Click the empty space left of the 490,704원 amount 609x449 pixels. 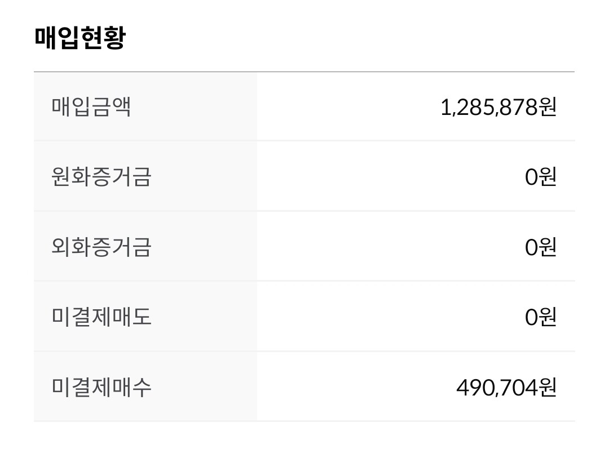click(x=355, y=387)
